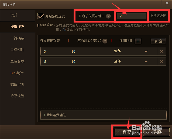This screenshot has width=172, height=139.
Task: Remove the S key row via its cross icon
Action: 161,61
